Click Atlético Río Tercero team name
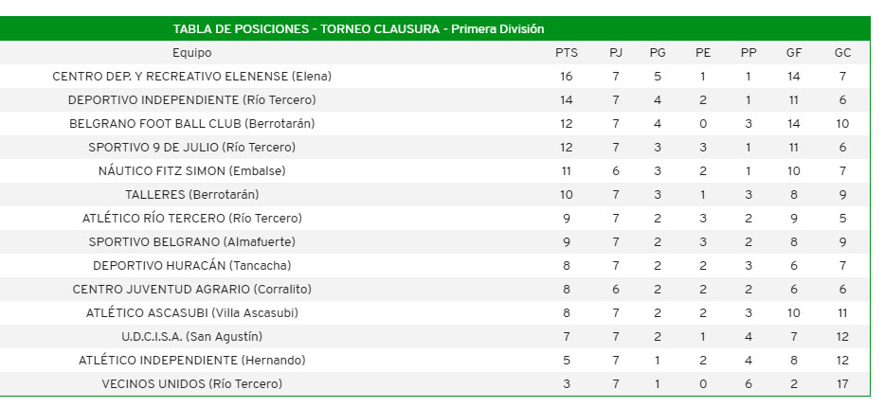 tap(191, 219)
